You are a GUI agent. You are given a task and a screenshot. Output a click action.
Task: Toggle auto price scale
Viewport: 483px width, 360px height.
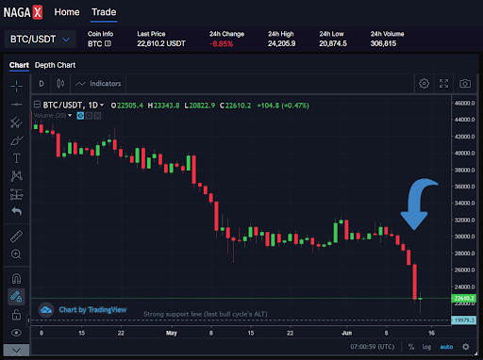coord(446,347)
